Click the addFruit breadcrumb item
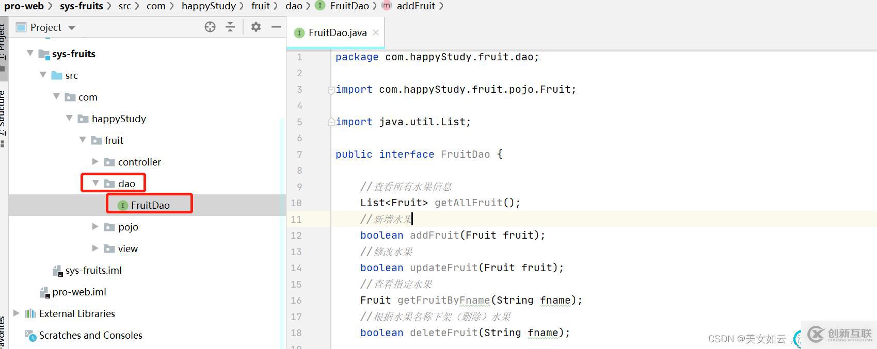The height and width of the screenshot is (349, 877). 416,6
